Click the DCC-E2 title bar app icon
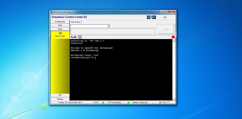Screen dimensions: 242x119 click(52, 12)
